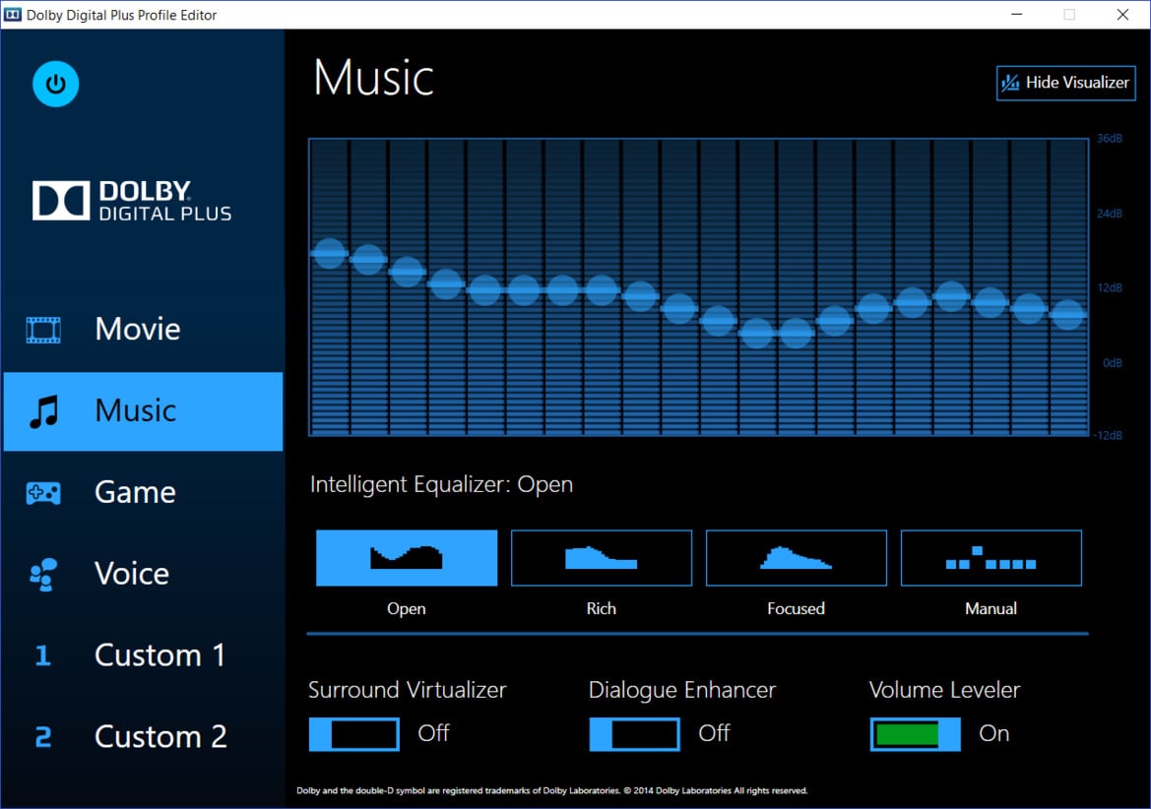This screenshot has width=1151, height=809.
Task: Click the first (leftmost) equalizer band handle
Action: tap(330, 253)
